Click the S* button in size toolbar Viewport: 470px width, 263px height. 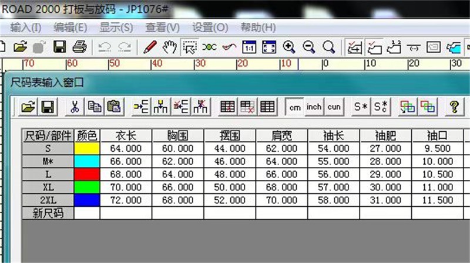(360, 107)
